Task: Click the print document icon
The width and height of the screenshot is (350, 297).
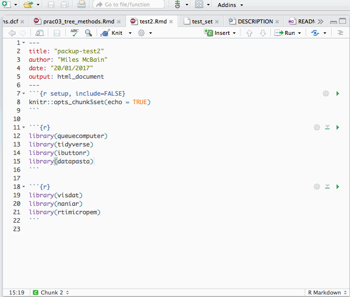Action: pos(82,4)
